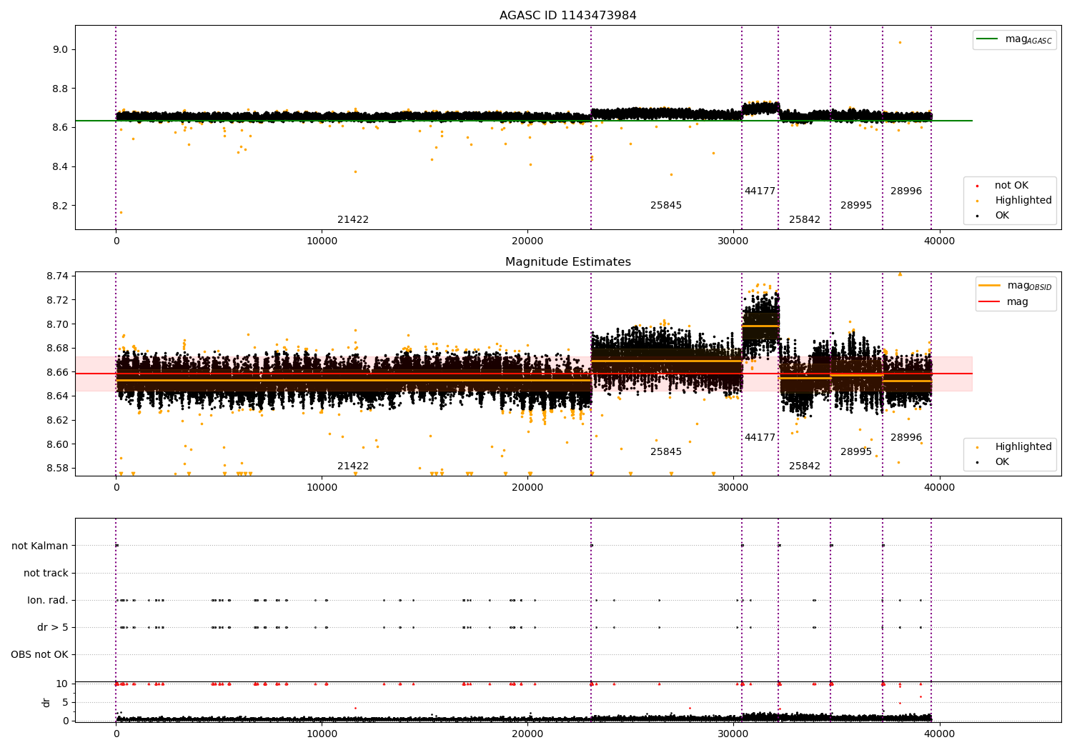Click obsid label '44177' in the AGASC ID plot

pos(760,191)
